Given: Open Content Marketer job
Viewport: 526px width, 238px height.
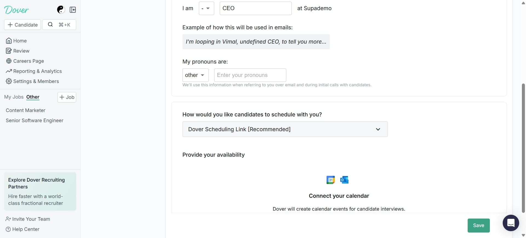Looking at the screenshot, I should (x=25, y=110).
